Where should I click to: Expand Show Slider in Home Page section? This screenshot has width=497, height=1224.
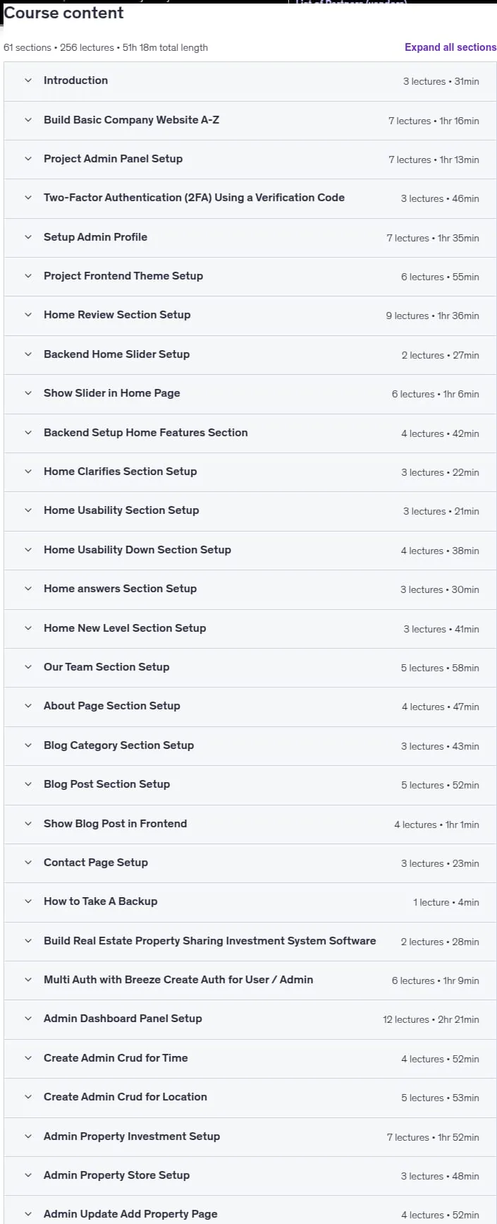[250, 393]
